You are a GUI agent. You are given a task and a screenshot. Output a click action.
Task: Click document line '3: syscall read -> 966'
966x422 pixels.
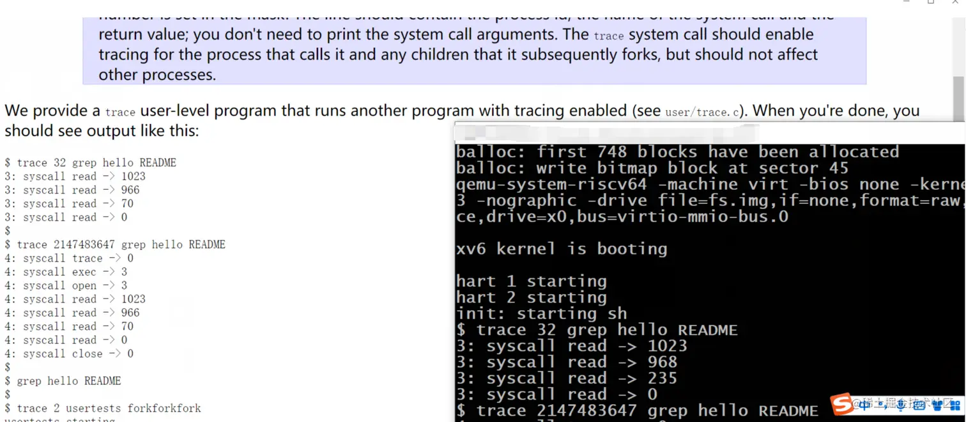(72, 190)
